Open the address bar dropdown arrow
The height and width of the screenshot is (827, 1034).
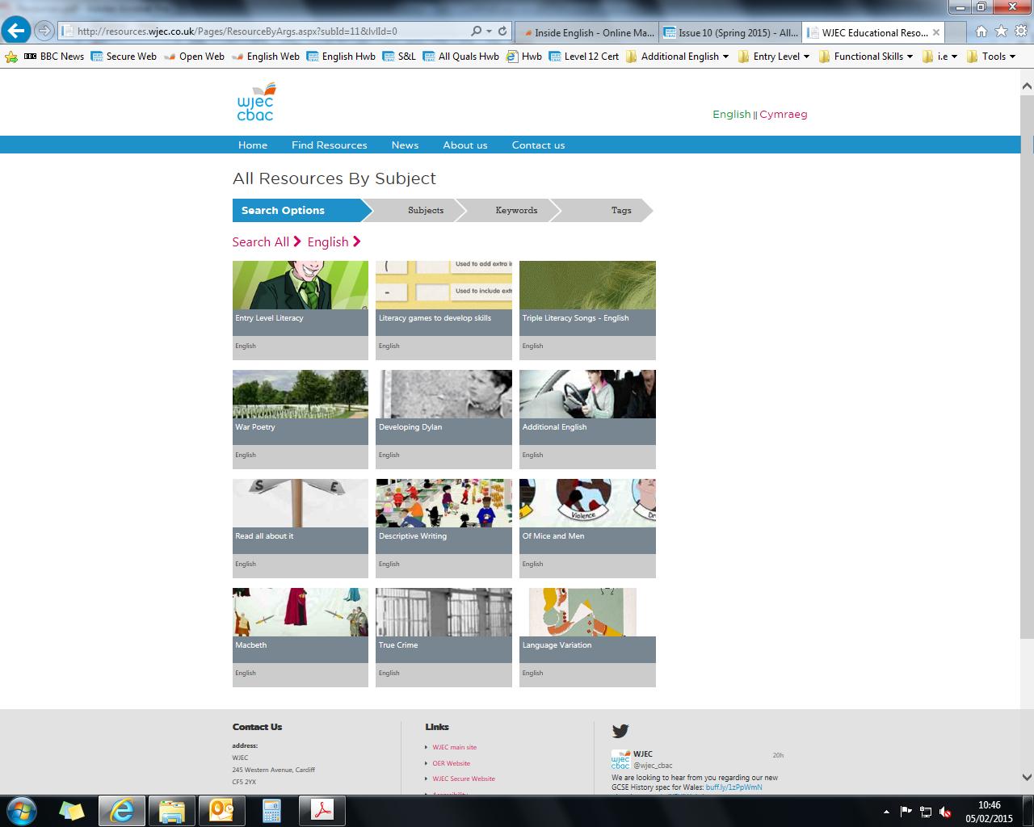[x=489, y=31]
